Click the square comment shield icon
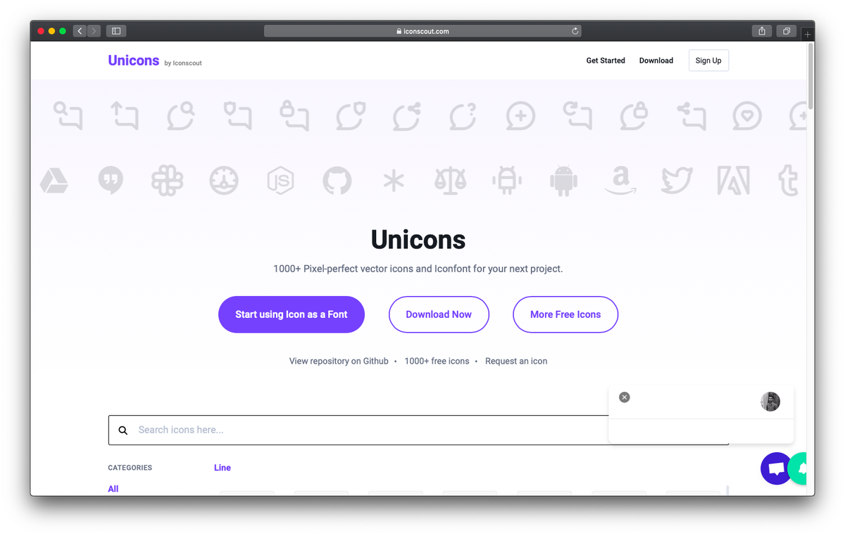Image resolution: width=845 pixels, height=536 pixels. point(237,115)
